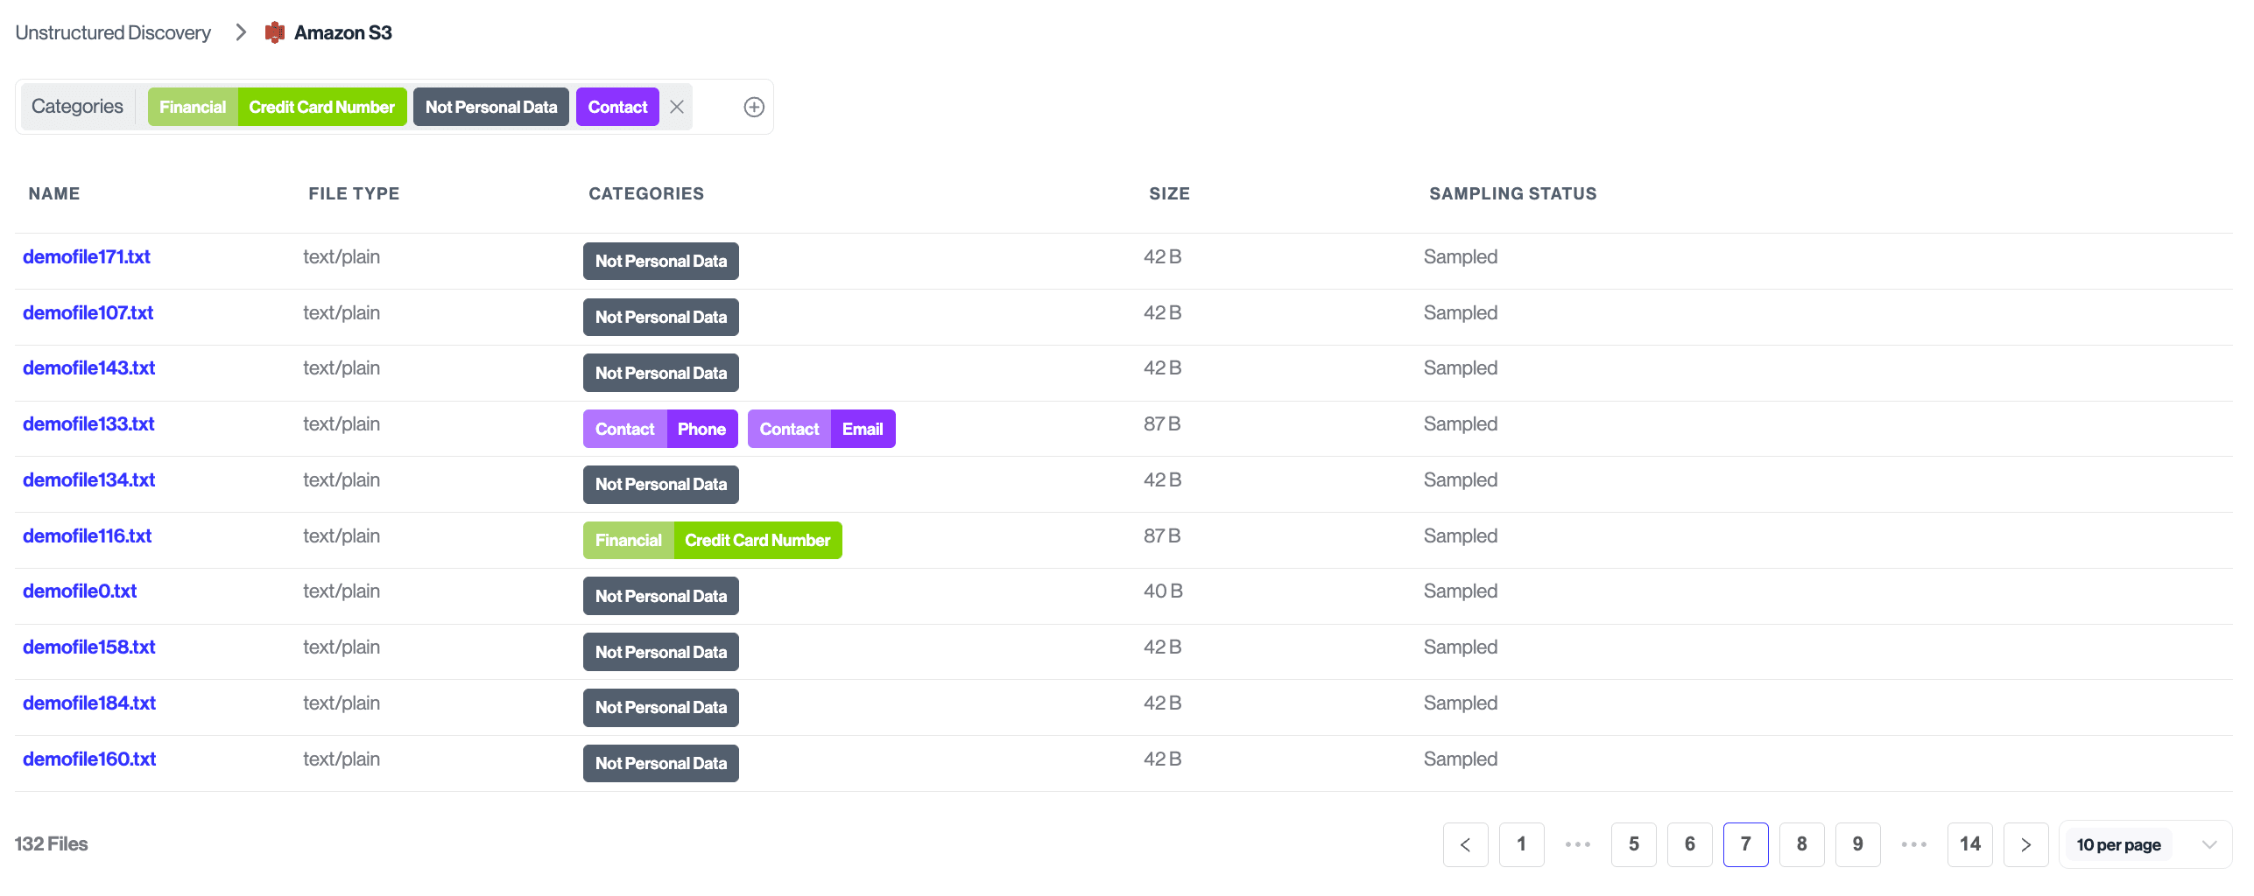Click the Amazon S3 bucket icon
The width and height of the screenshot is (2254, 896).
275,33
